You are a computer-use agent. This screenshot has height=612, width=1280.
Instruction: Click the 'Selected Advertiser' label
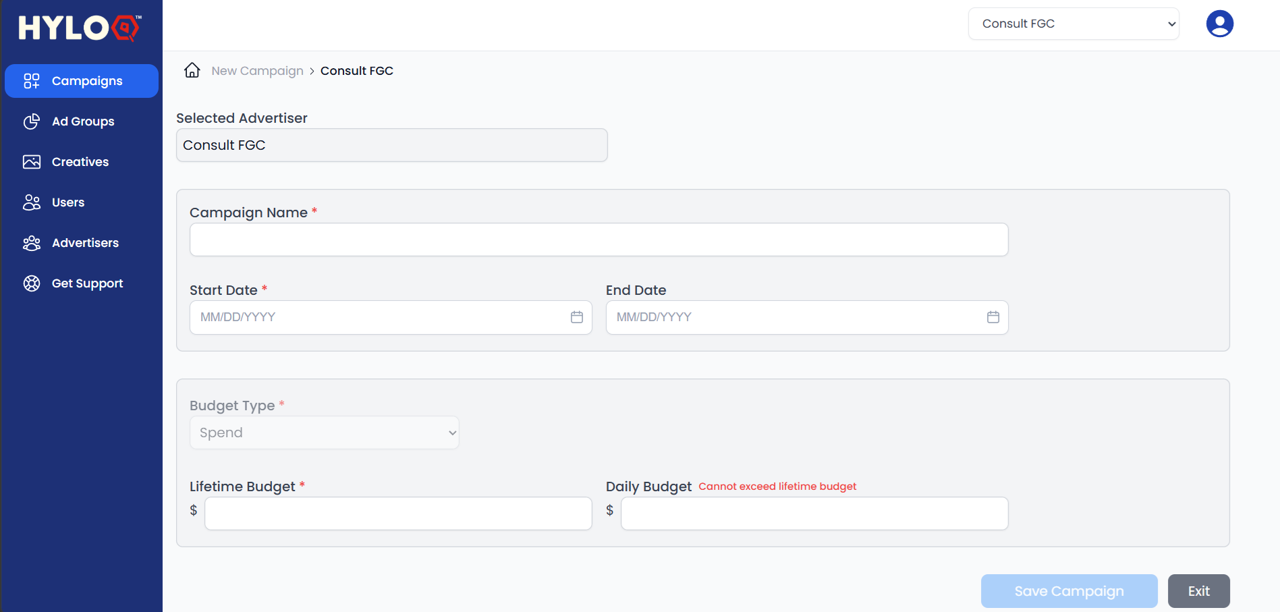coord(242,118)
